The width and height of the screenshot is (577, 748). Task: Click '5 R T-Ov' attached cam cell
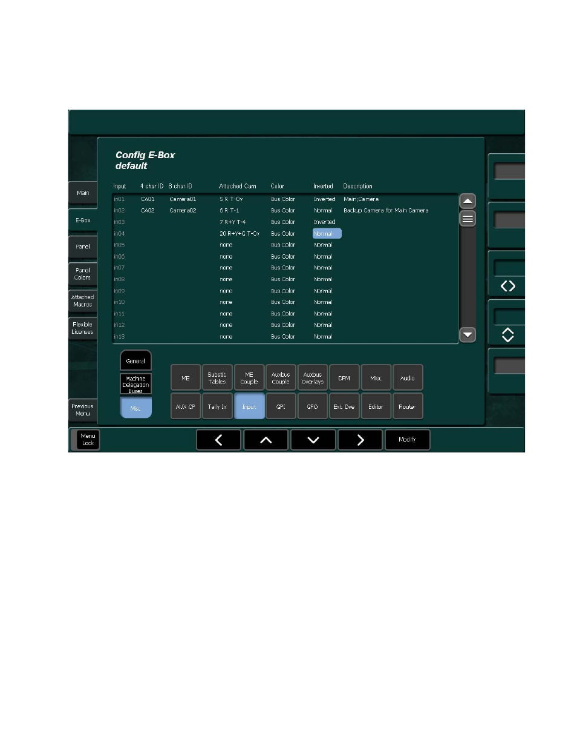[231, 199]
